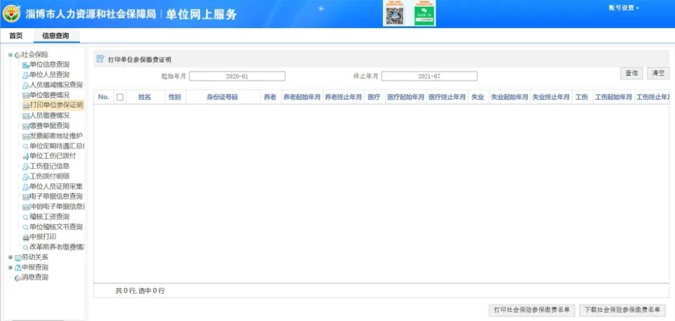Click the bureau emblem logo in header
675x321 pixels.
(x=11, y=14)
